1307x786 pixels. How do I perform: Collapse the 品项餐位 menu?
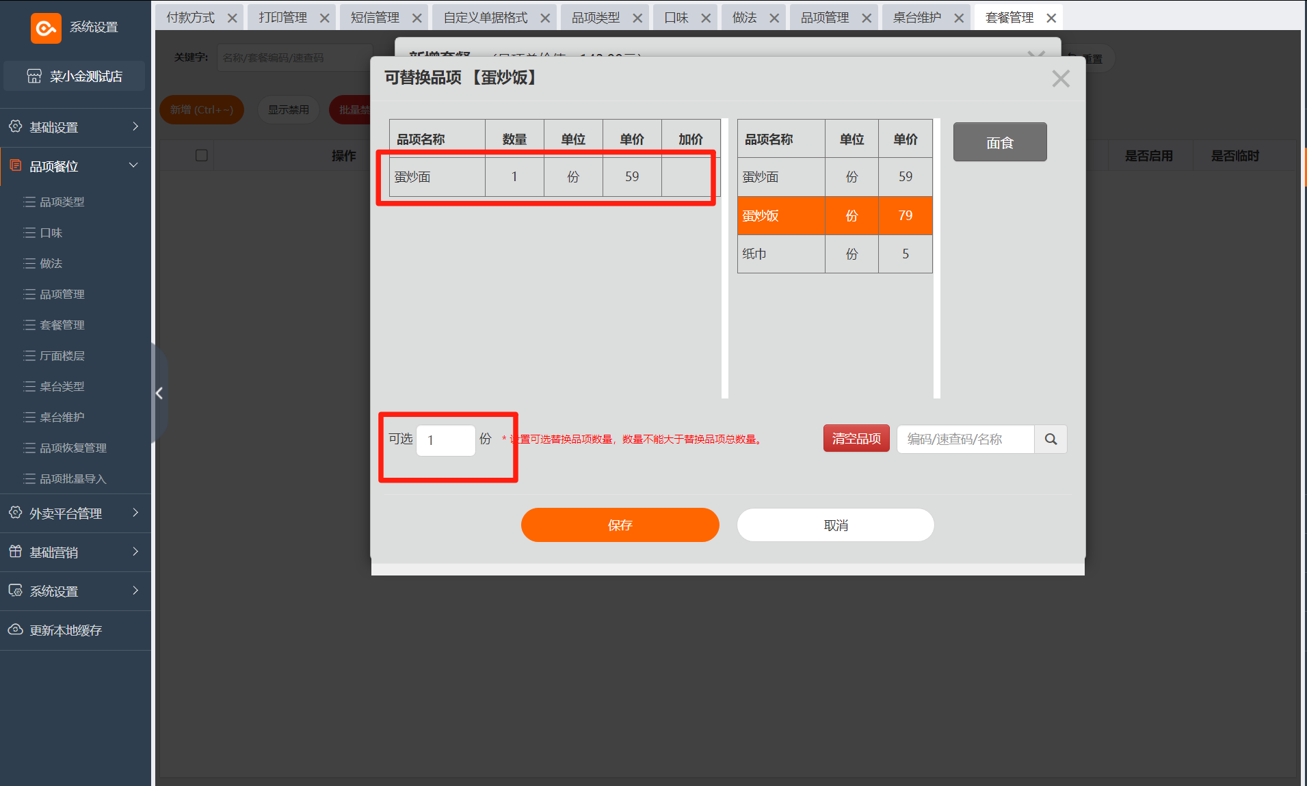[x=134, y=165]
